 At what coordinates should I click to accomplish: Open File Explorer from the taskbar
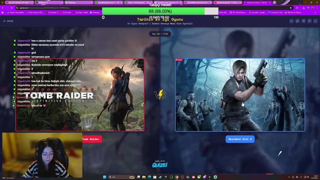pos(144,177)
